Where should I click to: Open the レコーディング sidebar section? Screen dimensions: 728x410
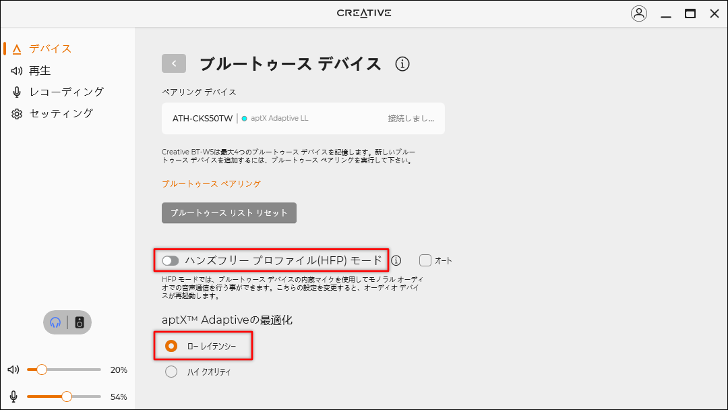(x=66, y=92)
